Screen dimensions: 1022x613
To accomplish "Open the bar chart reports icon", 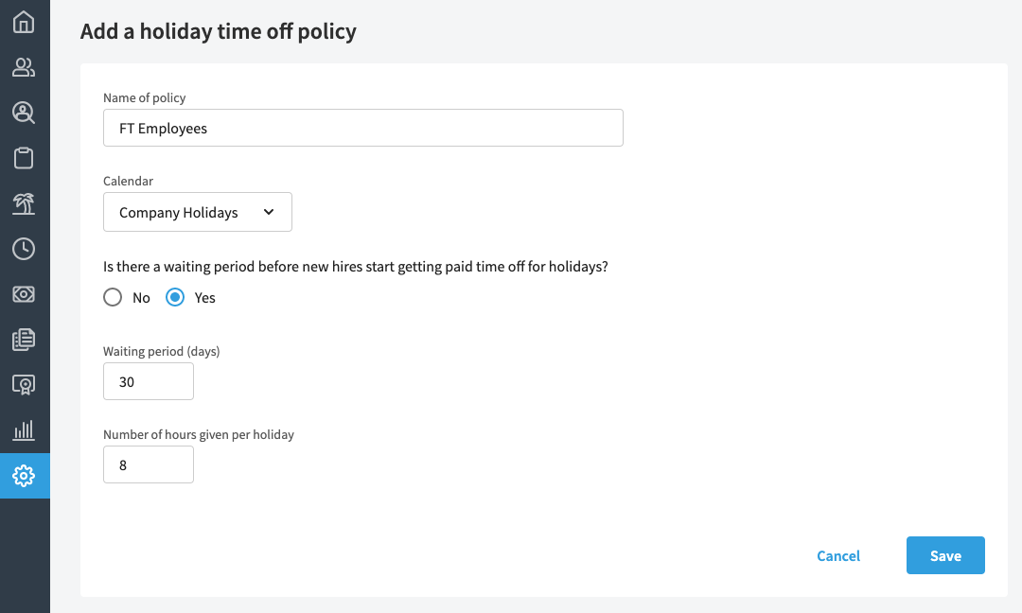I will 24,429.
